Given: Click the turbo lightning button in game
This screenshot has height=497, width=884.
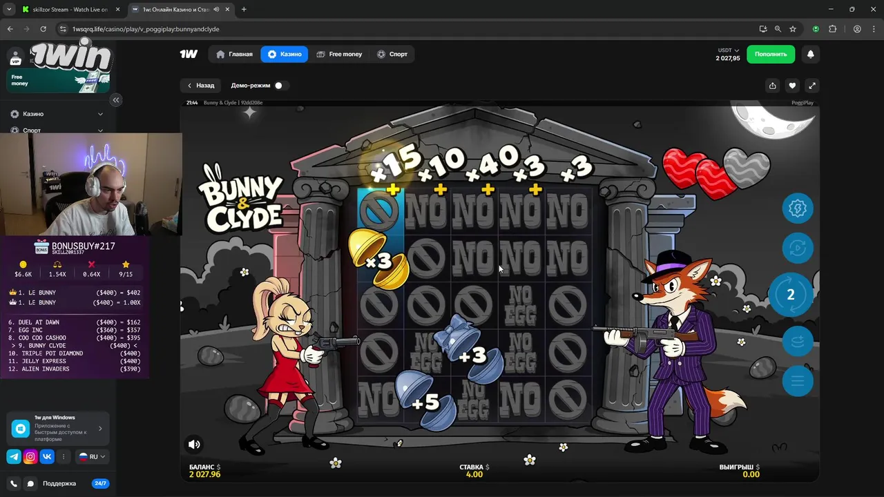Looking at the screenshot, I should (798, 208).
